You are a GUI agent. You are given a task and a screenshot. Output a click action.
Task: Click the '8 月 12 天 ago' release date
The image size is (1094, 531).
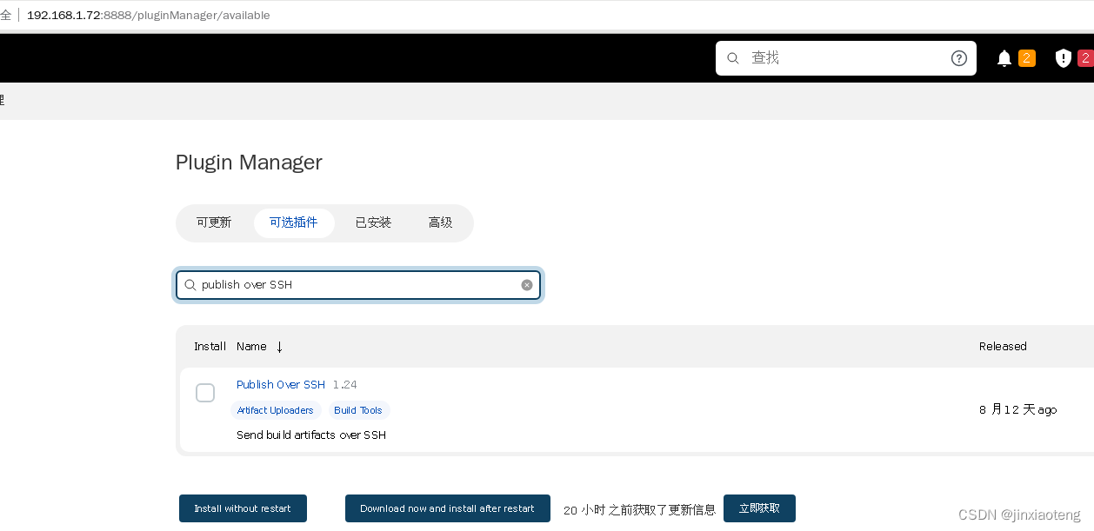[x=1017, y=409]
